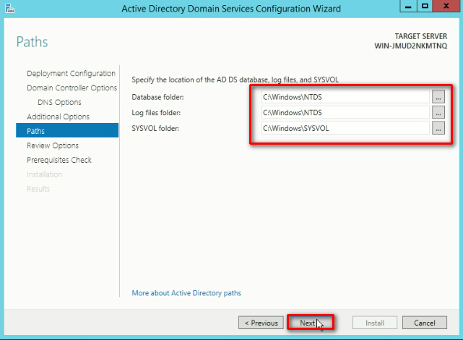Click the 'SYSVOL folder:' label
This screenshot has width=463, height=340.
pyautogui.click(x=155, y=128)
